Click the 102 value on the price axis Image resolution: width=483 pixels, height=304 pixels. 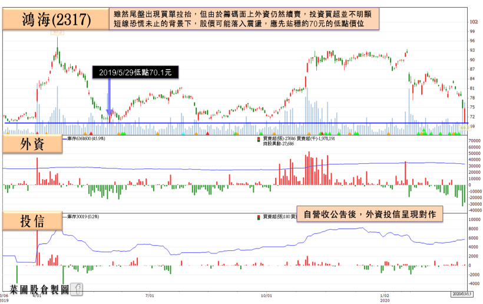pos(474,22)
